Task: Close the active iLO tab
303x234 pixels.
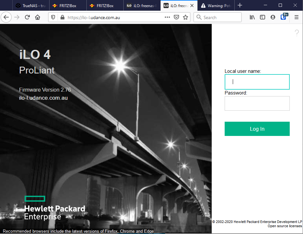Action: click(x=192, y=6)
